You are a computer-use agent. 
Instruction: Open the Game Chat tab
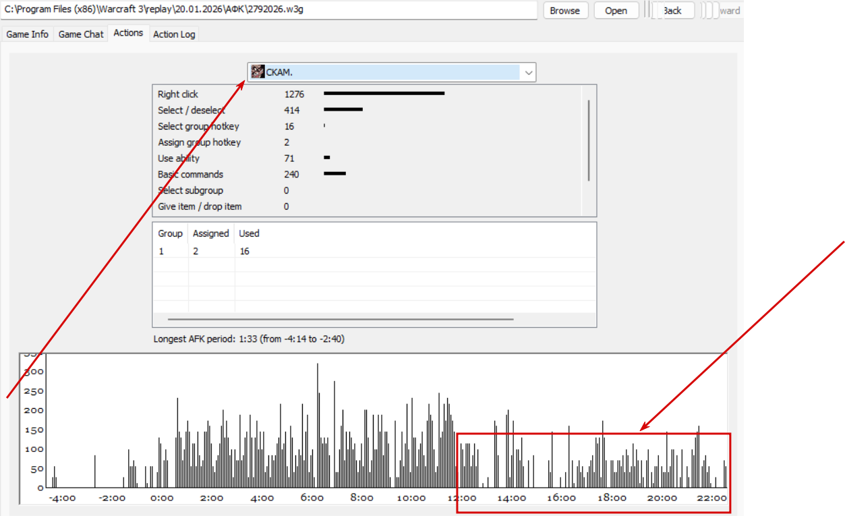(x=81, y=34)
